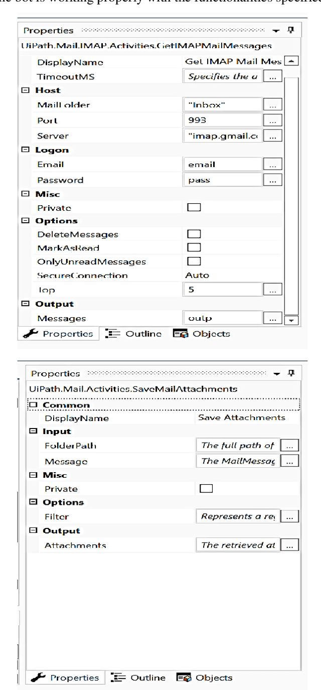Click the pin icon on the Properties panel
321x690 pixels.
290,30
